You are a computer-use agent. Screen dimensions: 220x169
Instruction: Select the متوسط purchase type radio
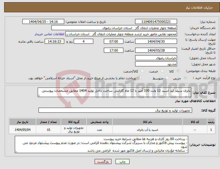(167, 78)
